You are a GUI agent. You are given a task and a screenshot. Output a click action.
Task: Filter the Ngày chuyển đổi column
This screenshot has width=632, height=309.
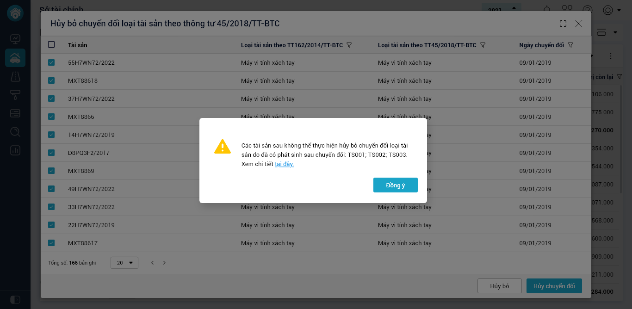click(x=570, y=45)
